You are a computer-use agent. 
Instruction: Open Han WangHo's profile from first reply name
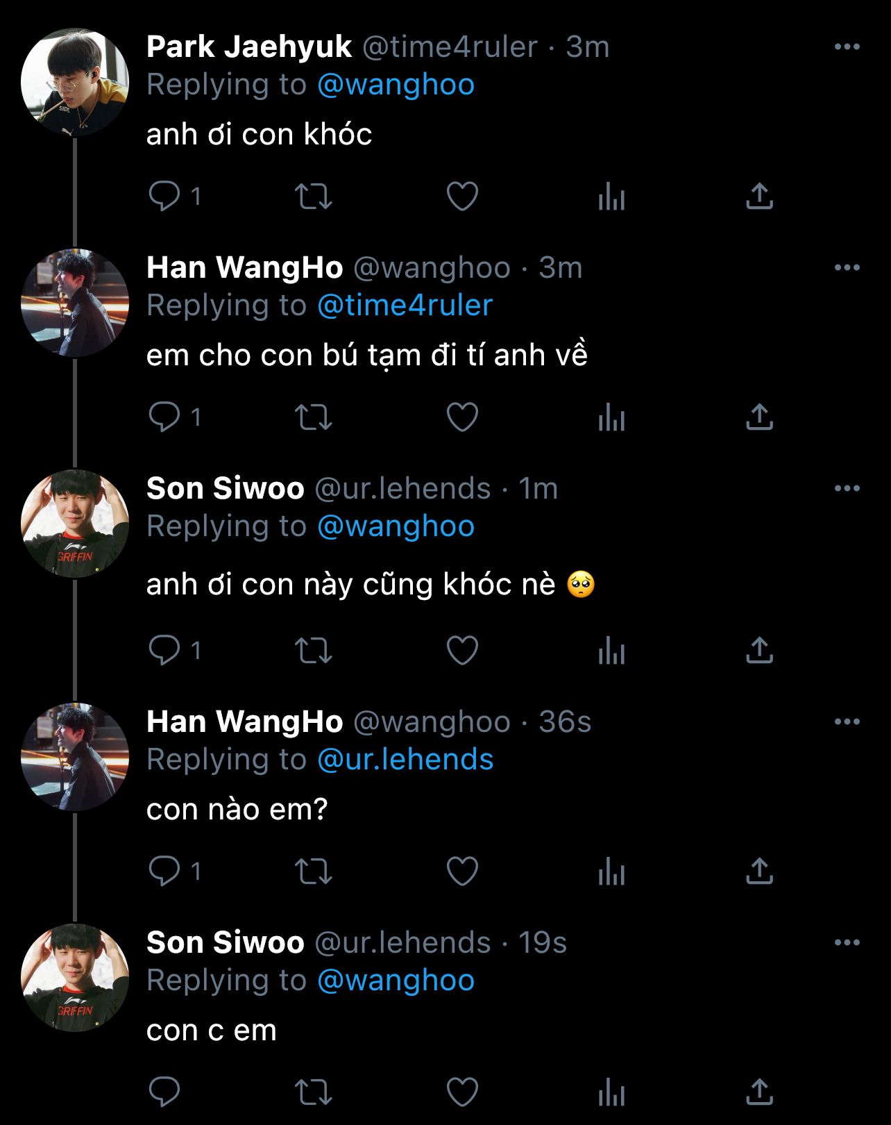[244, 268]
